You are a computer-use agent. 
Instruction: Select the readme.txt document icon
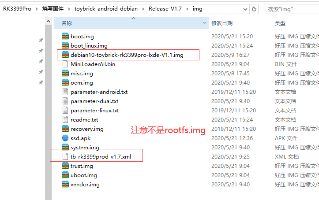point(65,119)
